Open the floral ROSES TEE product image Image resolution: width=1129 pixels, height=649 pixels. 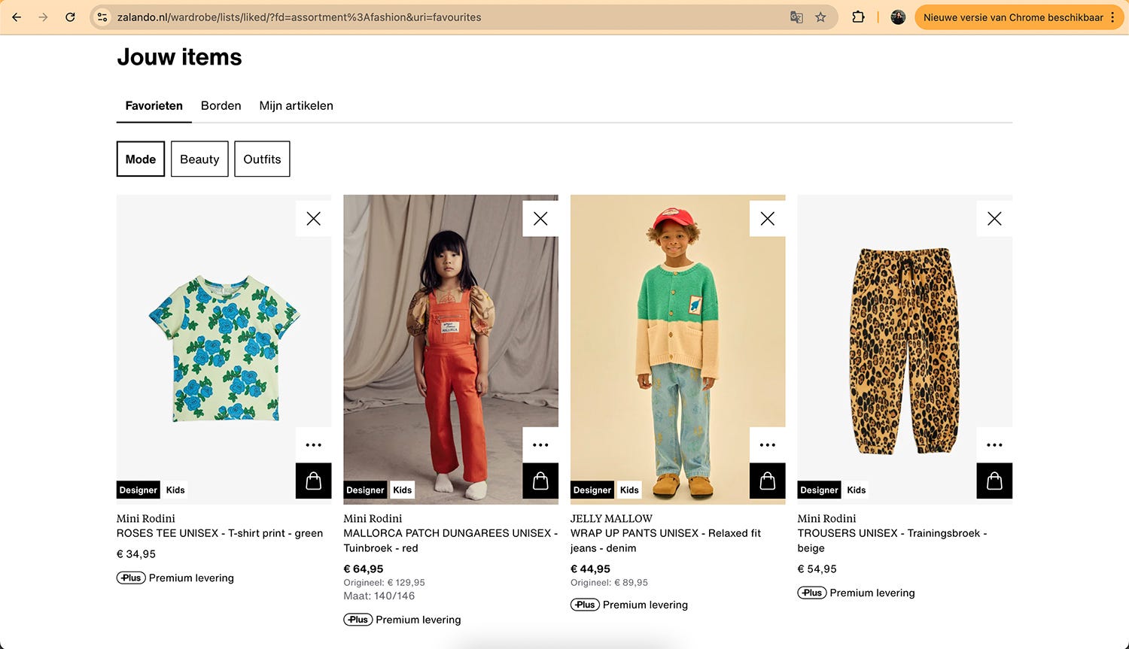[x=224, y=349]
